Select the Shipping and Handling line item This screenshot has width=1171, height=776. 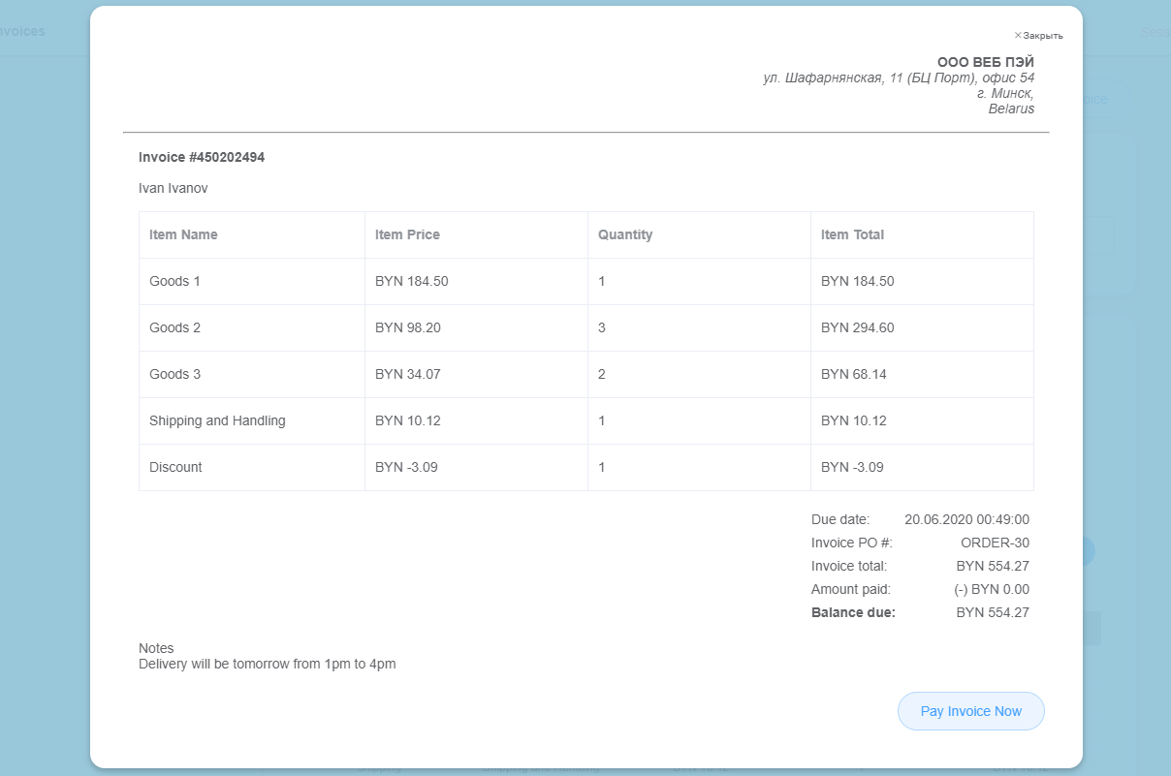pos(217,420)
